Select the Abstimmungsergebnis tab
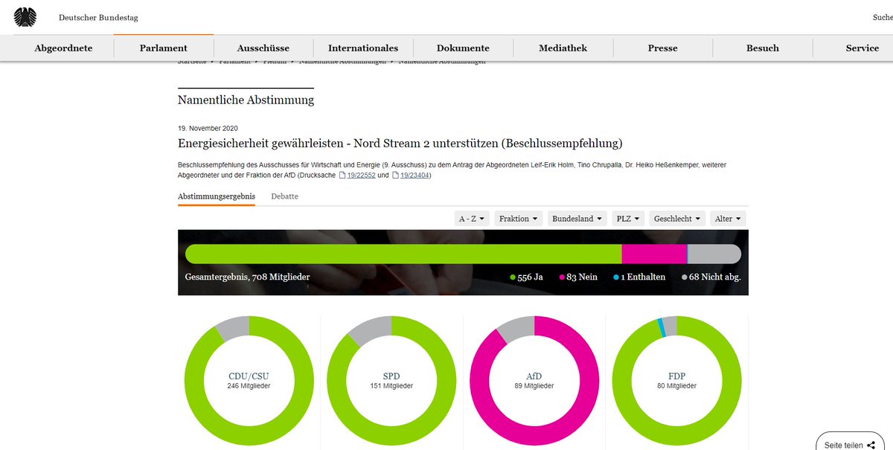The height and width of the screenshot is (450, 893). 217,196
